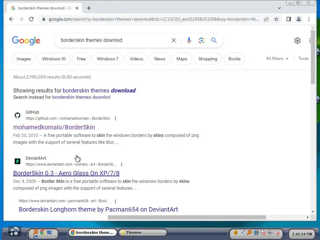Screen dimensions: 320x240
Task: Switch to Maps results
Action: (x=182, y=59)
